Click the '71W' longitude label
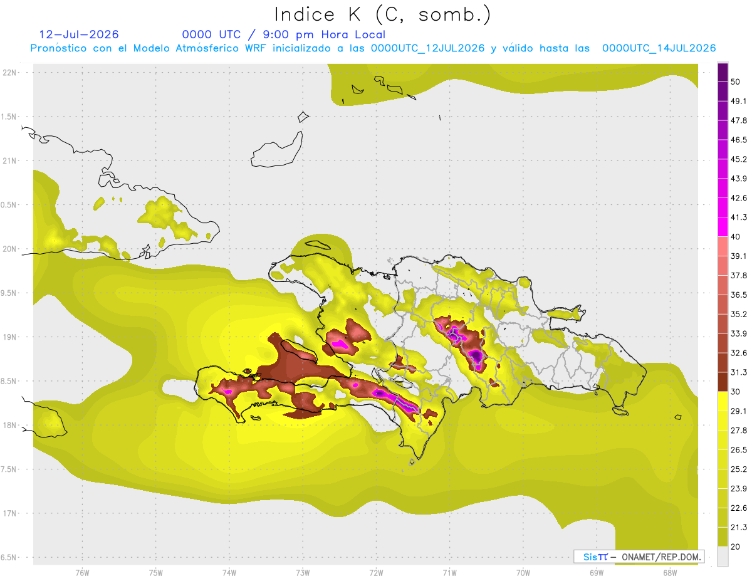The image size is (752, 581). 449,573
